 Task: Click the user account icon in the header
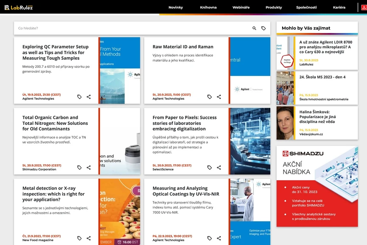364,8
